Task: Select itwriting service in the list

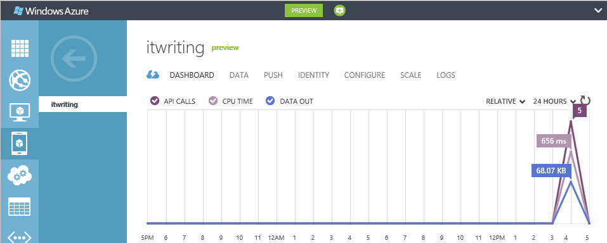Action: tap(83, 104)
